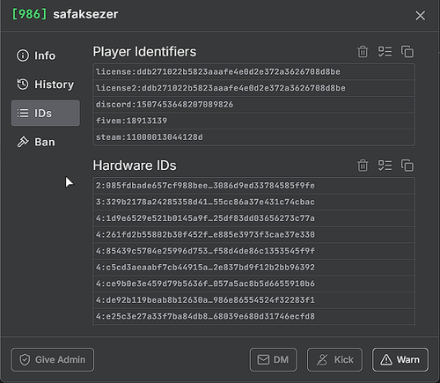Click trash icon beside Hardware IDs
This screenshot has height=383, width=440.
click(x=363, y=166)
